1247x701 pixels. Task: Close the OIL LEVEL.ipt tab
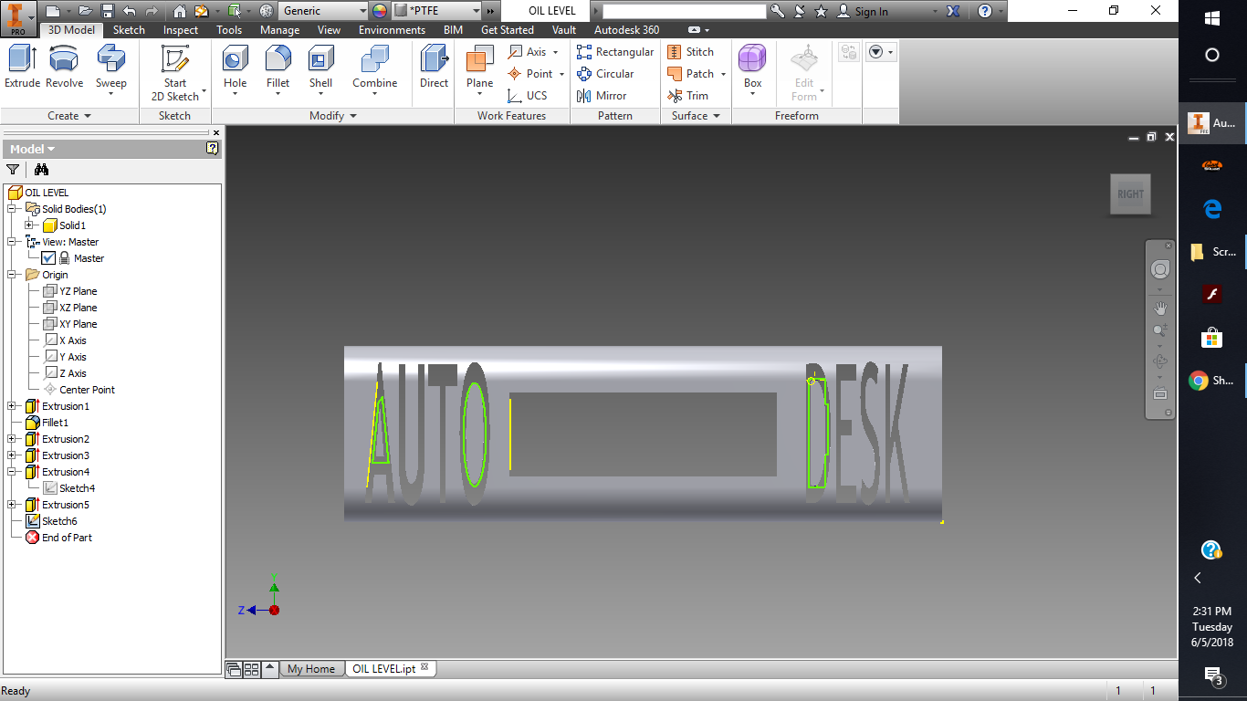pyautogui.click(x=424, y=667)
